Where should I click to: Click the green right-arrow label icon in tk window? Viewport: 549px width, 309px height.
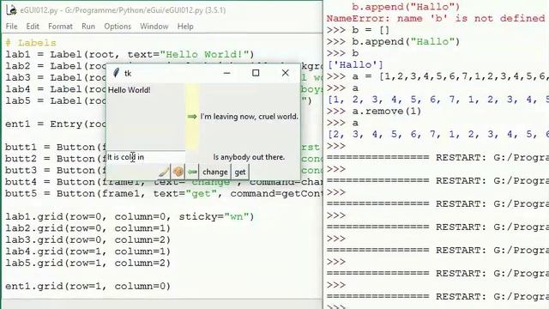coord(192,117)
